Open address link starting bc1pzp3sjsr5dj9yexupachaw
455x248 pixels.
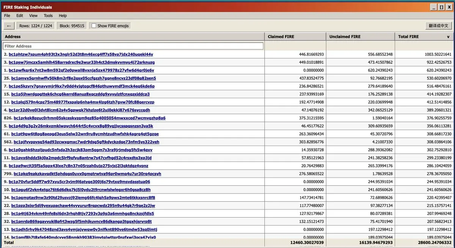point(83,206)
